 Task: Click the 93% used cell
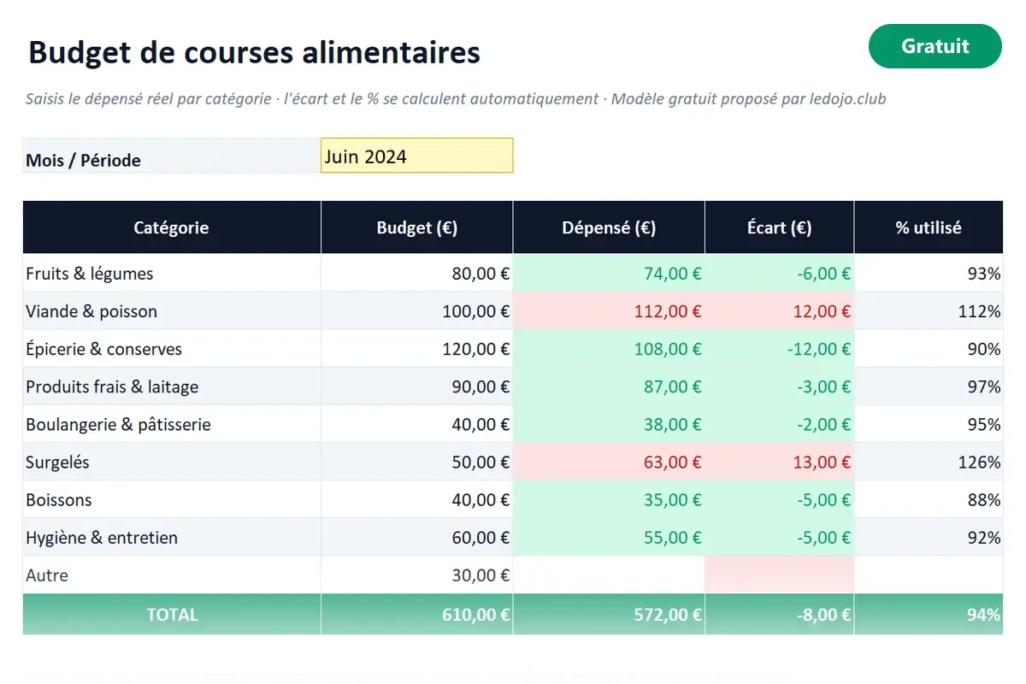pos(929,274)
